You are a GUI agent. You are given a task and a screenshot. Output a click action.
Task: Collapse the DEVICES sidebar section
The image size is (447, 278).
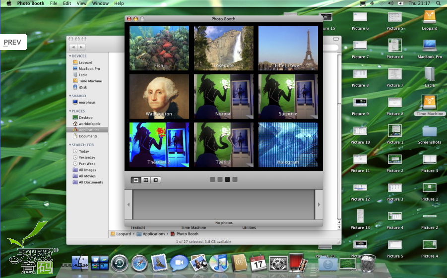pos(70,56)
